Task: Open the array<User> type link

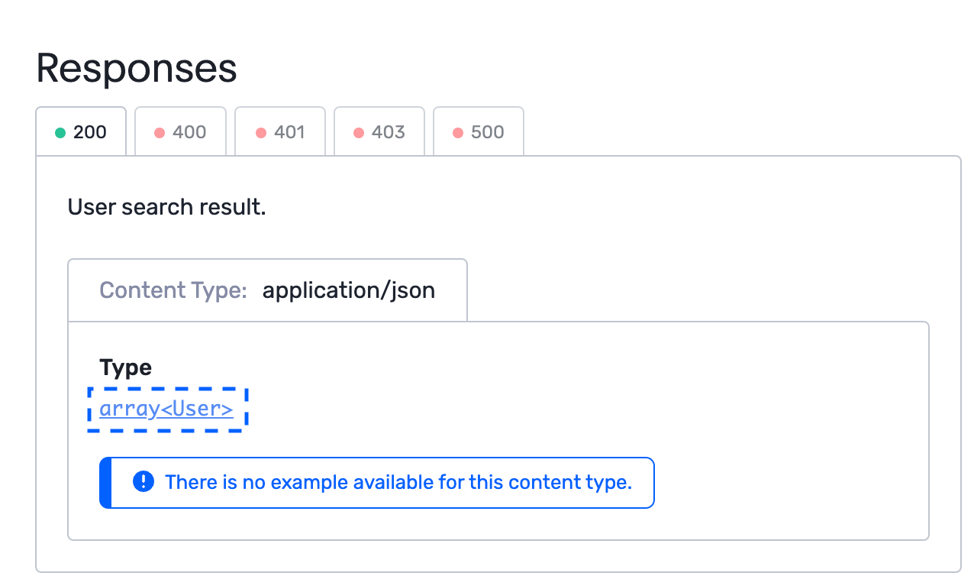Action: (x=166, y=409)
